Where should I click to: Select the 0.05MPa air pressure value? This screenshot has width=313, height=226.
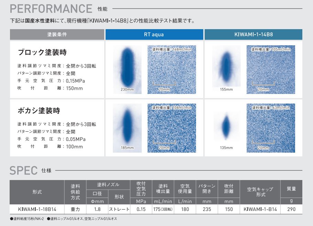coord(76,139)
